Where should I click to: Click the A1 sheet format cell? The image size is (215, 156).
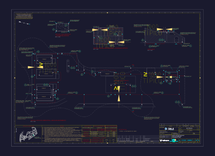click(x=180, y=140)
